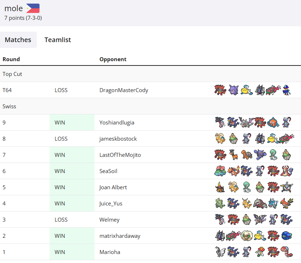Click Incineroar icon in Yoshiandlugia's team
301x263 pixels.
[x=260, y=122]
